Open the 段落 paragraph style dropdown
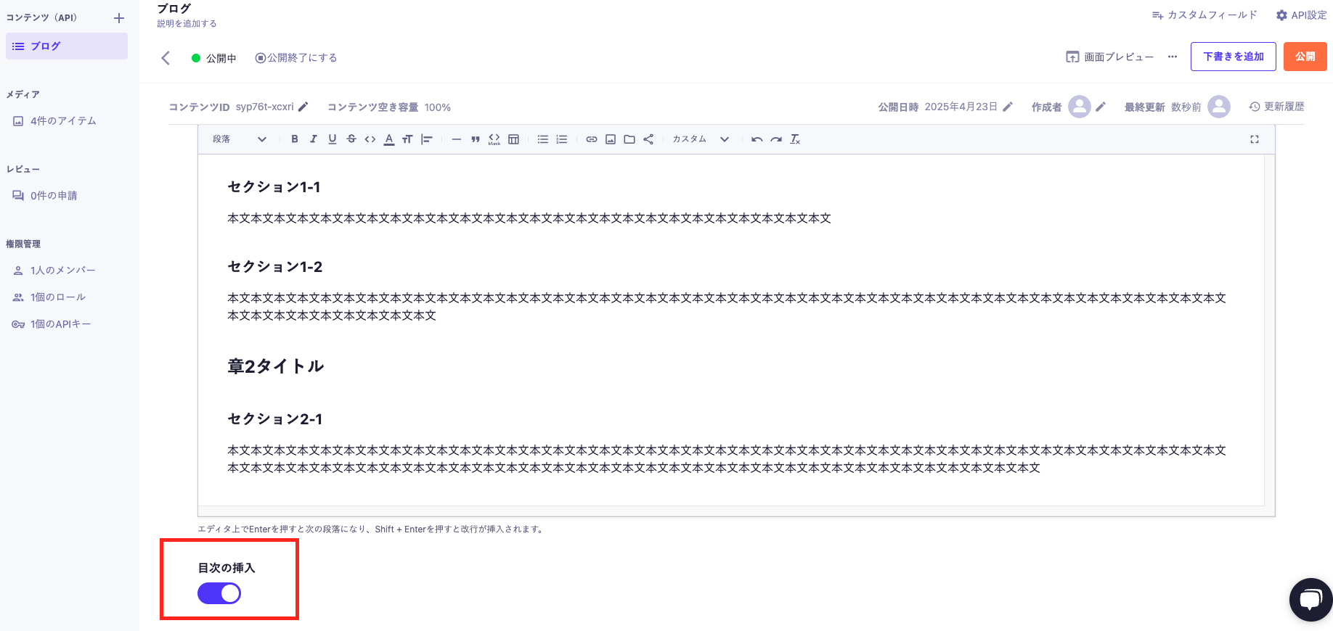 [x=240, y=139]
